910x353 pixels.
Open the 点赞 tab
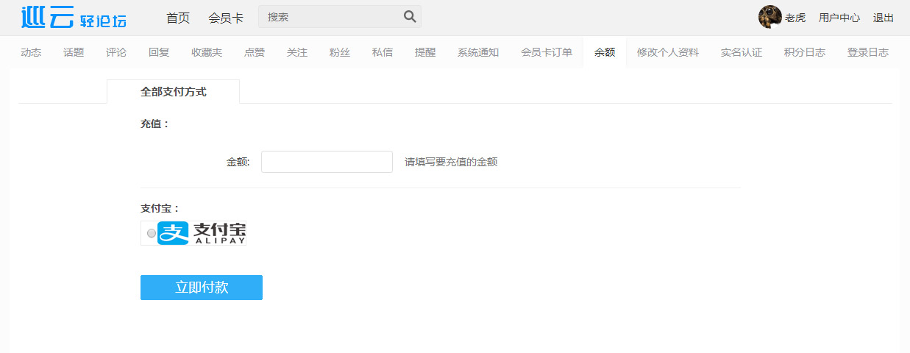255,52
